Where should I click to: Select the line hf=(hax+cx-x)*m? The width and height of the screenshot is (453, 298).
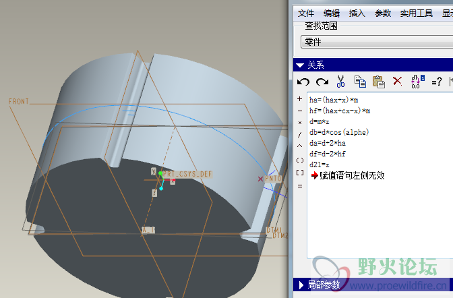click(x=340, y=111)
